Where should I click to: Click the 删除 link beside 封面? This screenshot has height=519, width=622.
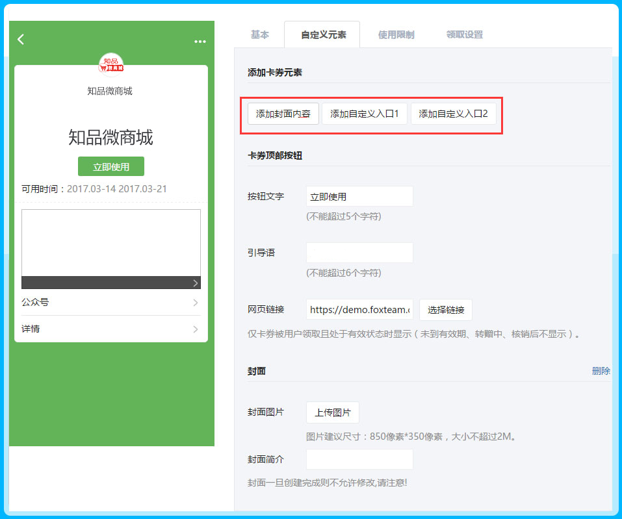[601, 371]
